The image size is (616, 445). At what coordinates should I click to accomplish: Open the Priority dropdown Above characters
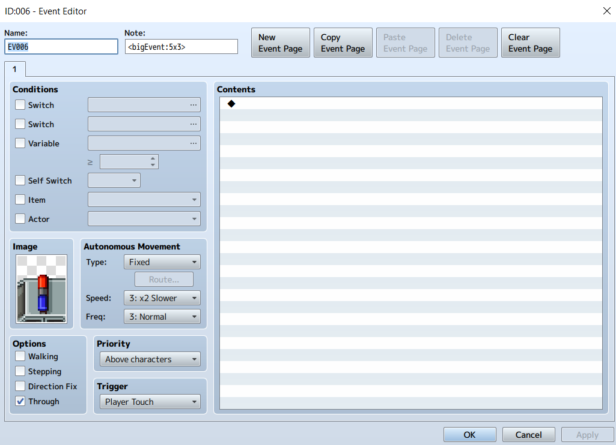click(150, 359)
